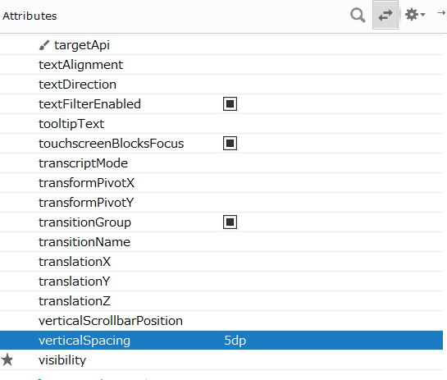Select the verticalScrollbarPosition attribute row

221,321
